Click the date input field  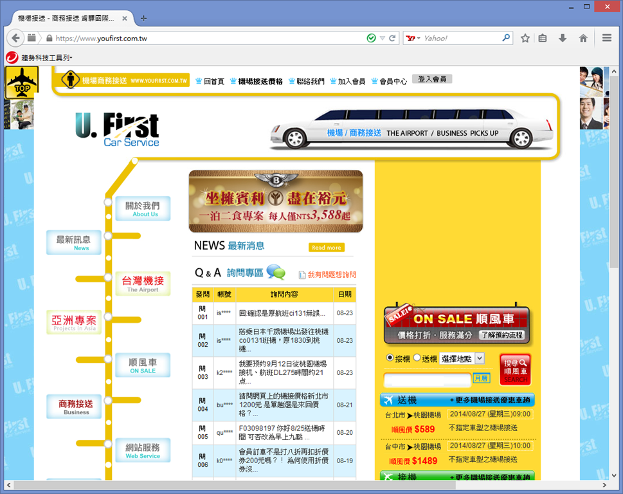[427, 380]
